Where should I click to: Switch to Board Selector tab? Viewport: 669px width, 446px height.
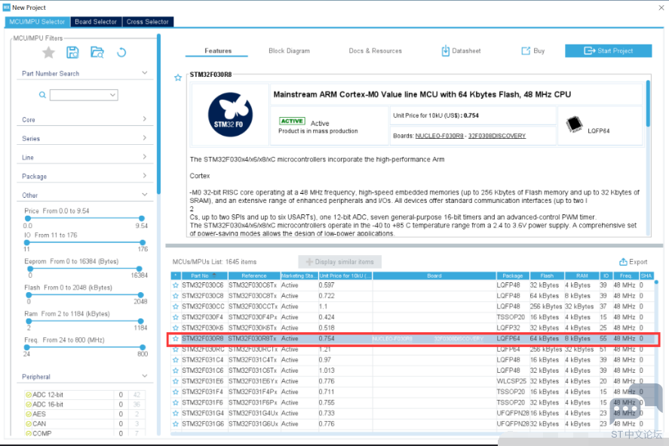point(96,22)
